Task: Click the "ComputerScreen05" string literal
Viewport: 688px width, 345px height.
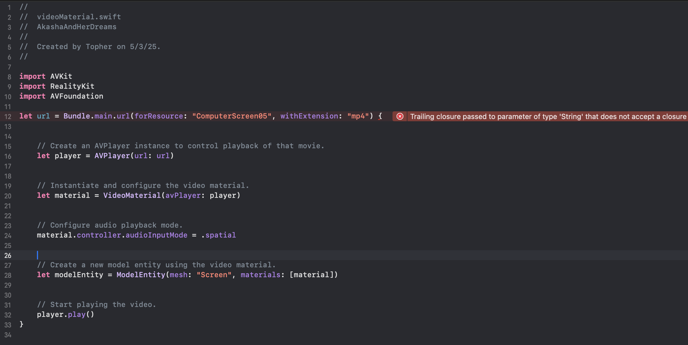Action: pos(232,116)
